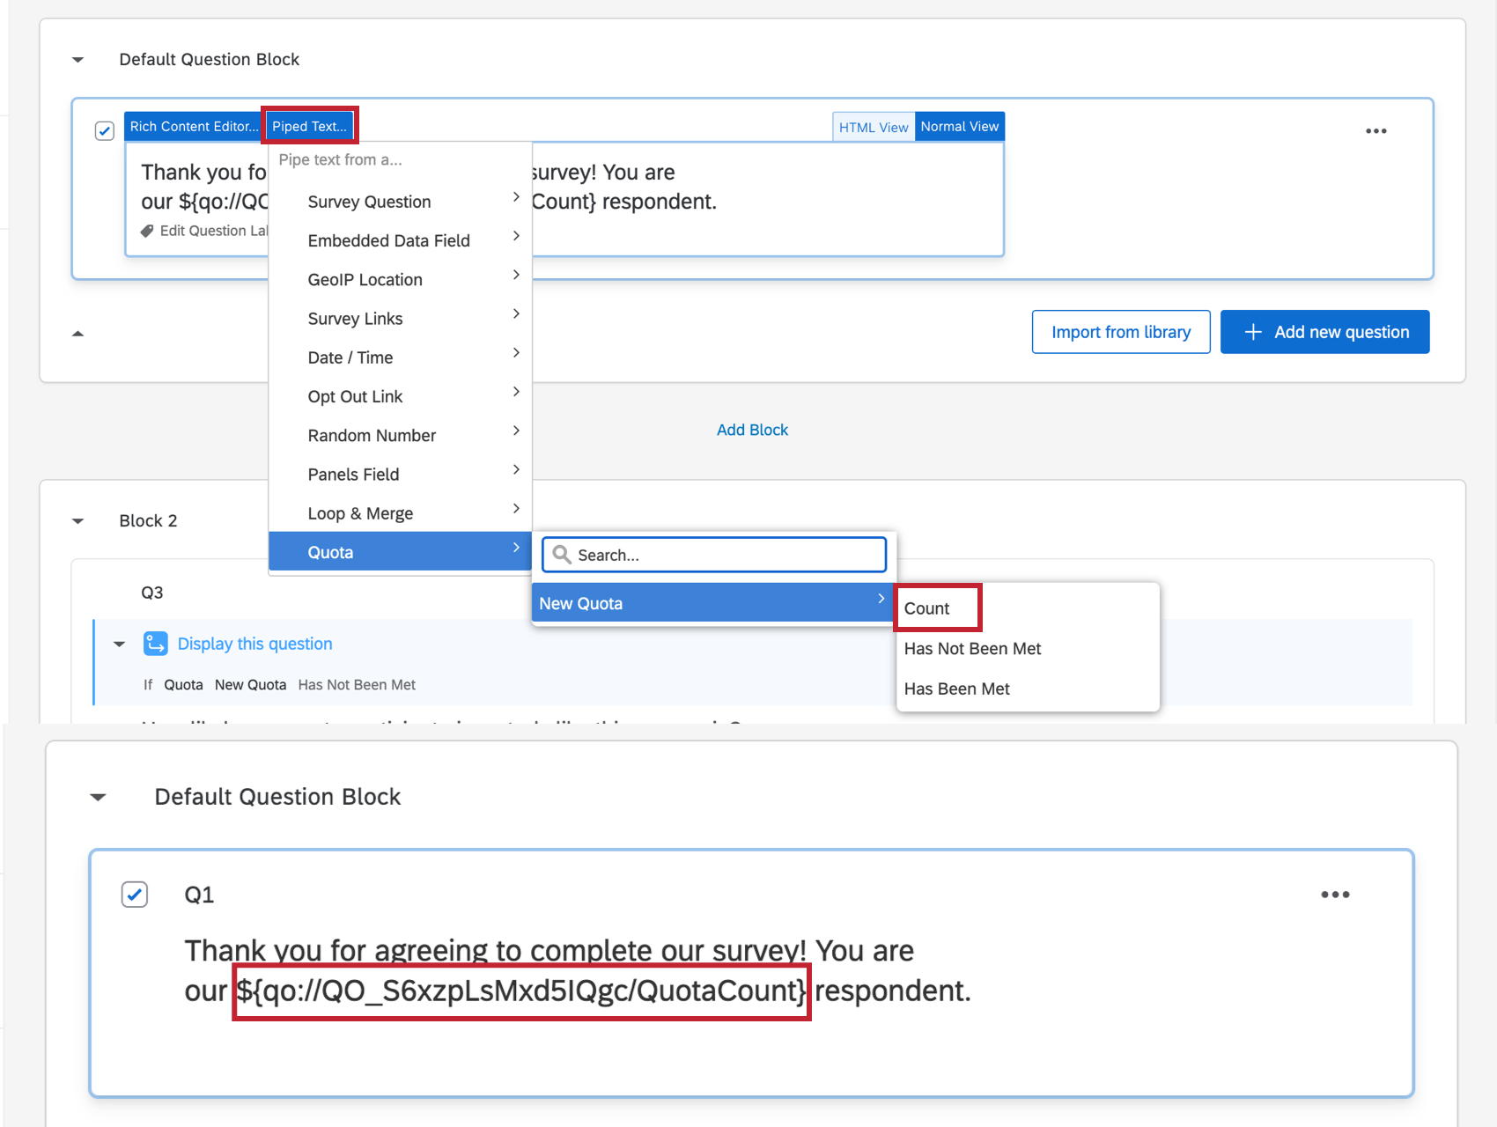Open the display logic branching icon beside Q3
Viewport: 1497px width, 1127px height.
(x=155, y=644)
